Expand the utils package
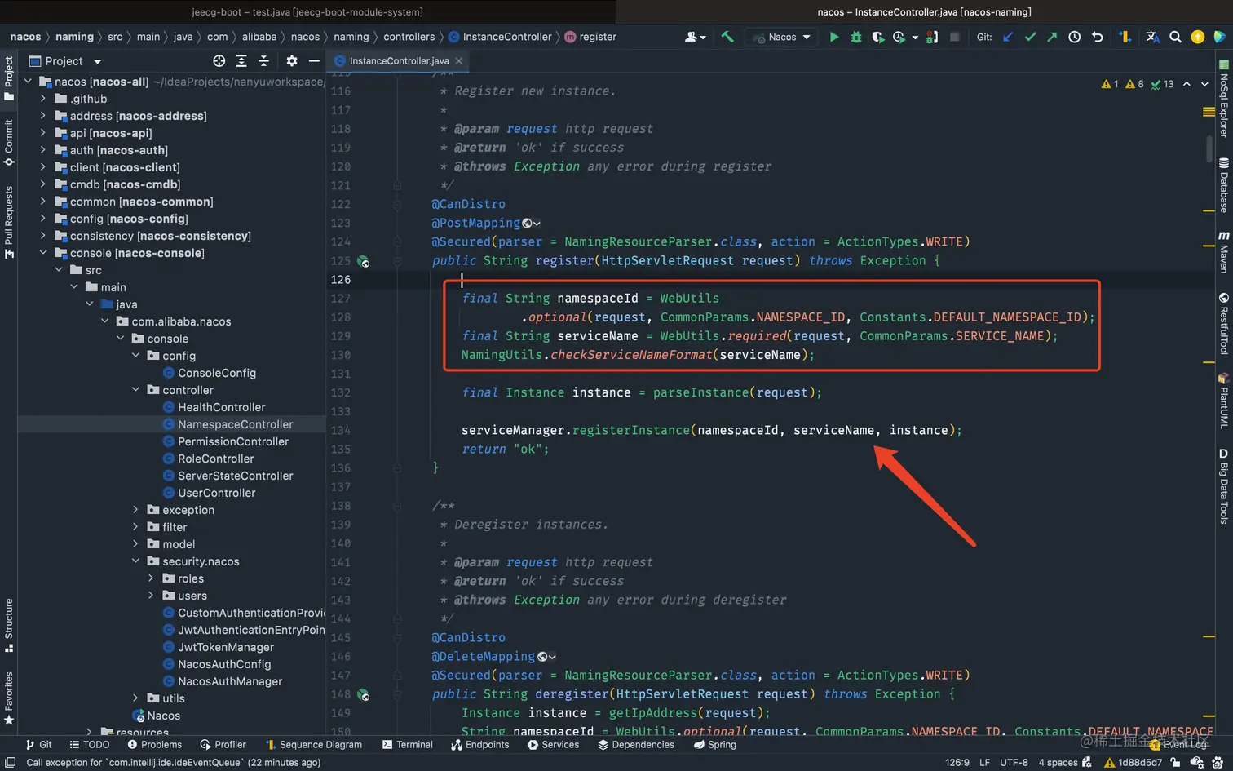The image size is (1233, 771). (136, 698)
